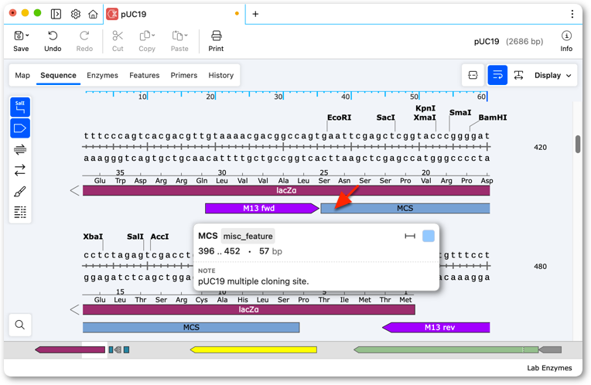Select the lower-row MCS feature bar
Screen dimensions: 591x385
coord(191,327)
